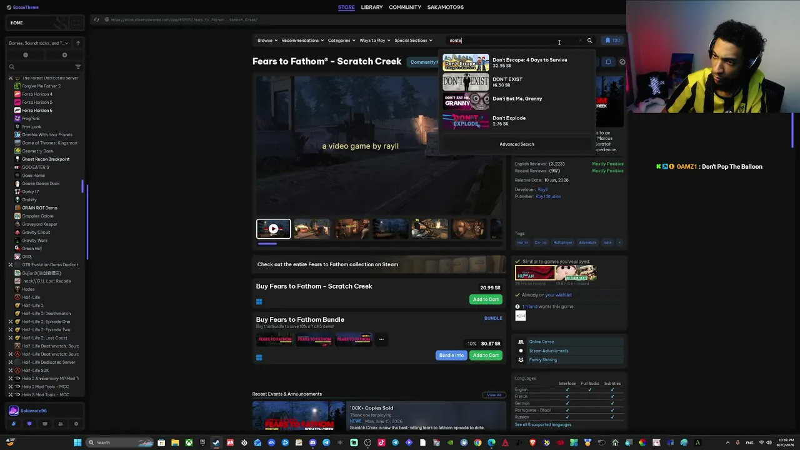
Task: Click the Half-Life 2 game icon in library
Action: [17, 306]
